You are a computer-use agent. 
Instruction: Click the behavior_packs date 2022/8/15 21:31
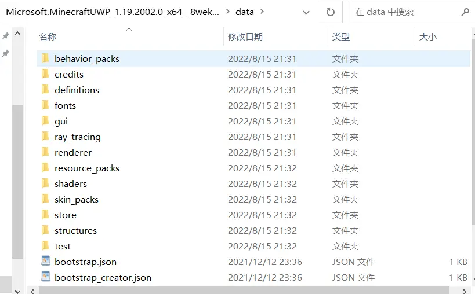point(262,58)
